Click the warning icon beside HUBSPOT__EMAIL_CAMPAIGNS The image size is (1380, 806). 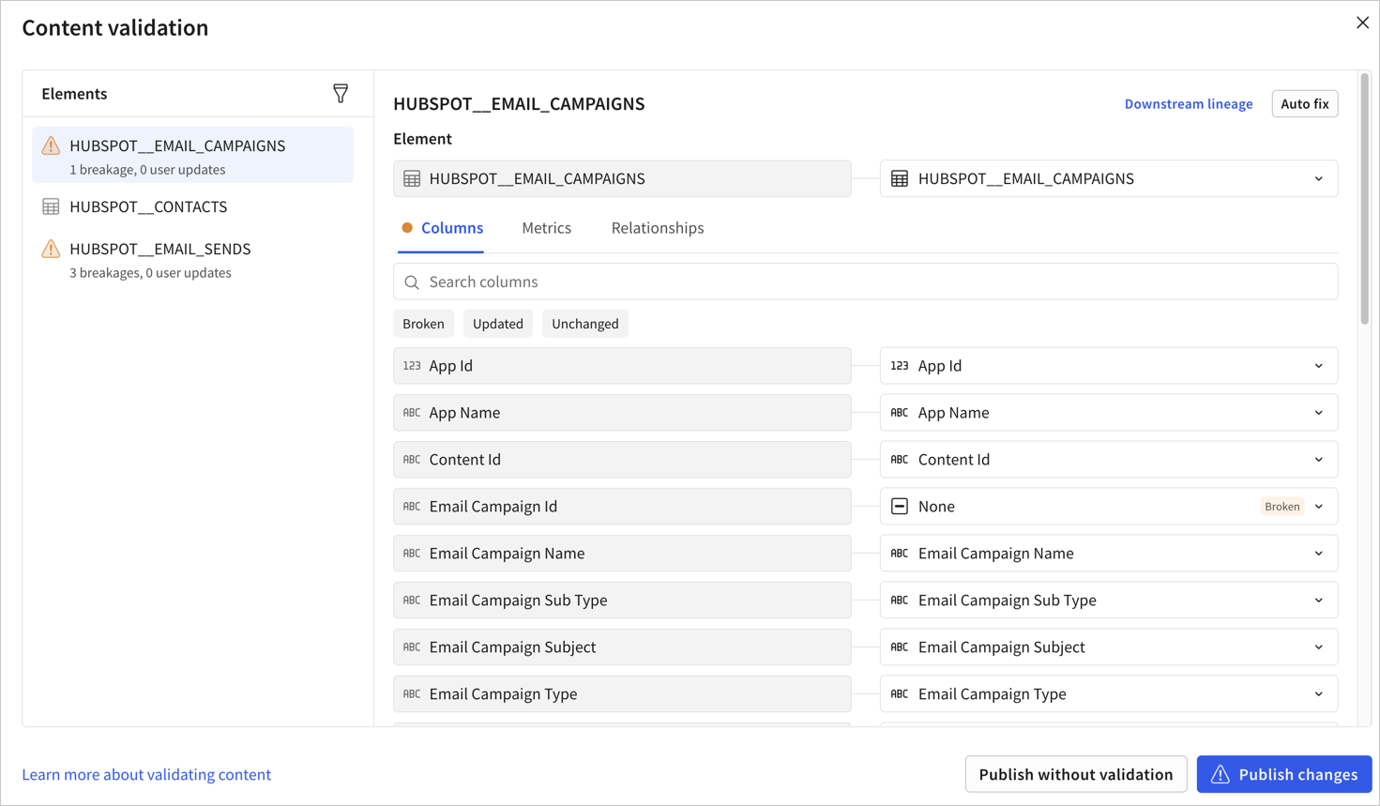(50, 145)
